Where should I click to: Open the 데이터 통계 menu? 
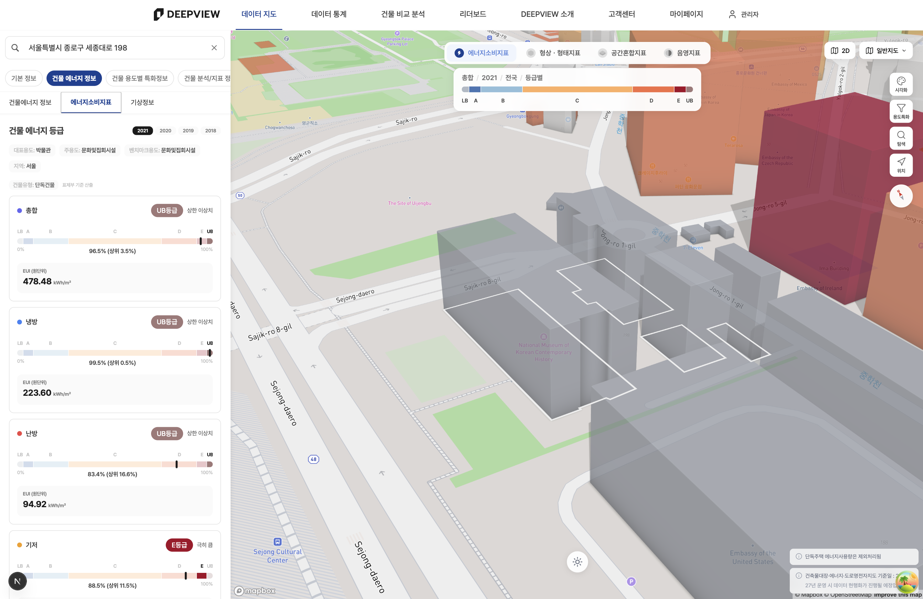(x=328, y=14)
